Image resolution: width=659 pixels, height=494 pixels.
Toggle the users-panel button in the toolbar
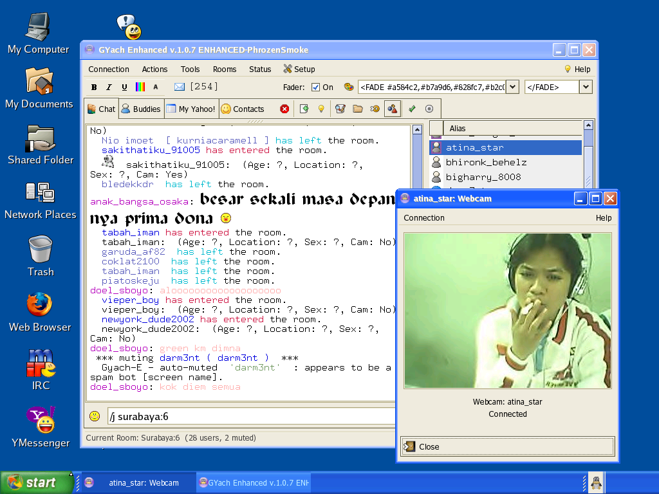(391, 109)
